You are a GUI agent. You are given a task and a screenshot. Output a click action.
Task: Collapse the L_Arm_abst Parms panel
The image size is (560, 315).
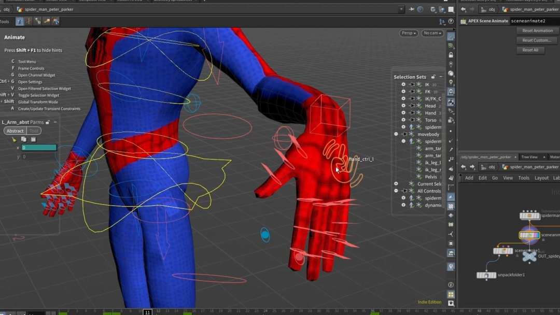click(55, 122)
